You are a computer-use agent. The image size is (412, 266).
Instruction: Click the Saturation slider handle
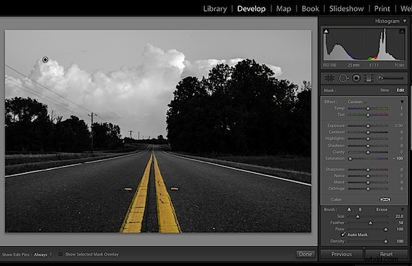[350, 158]
